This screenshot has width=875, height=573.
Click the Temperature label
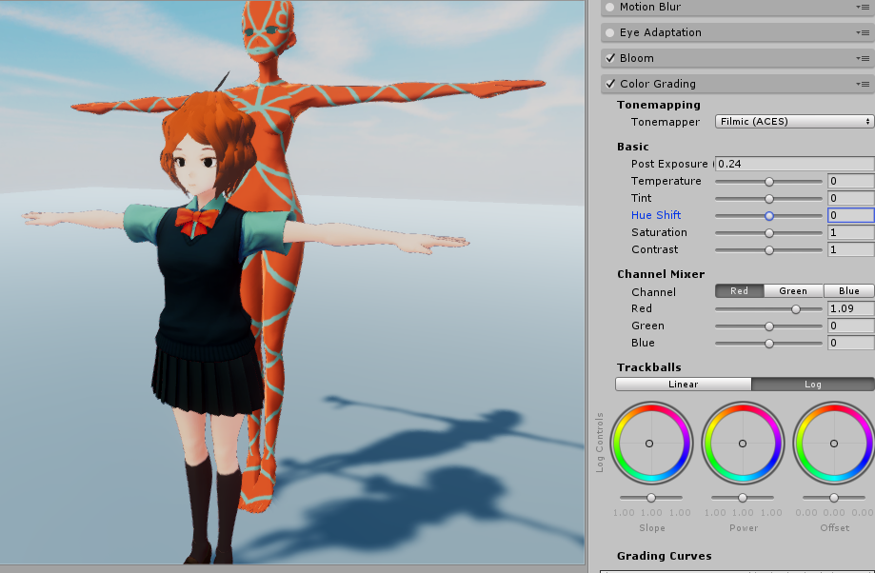[666, 182]
